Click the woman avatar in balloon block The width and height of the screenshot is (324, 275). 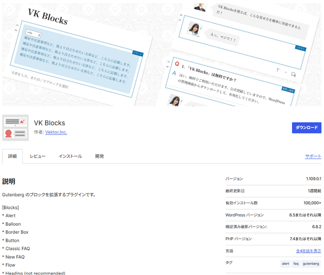click(x=194, y=29)
